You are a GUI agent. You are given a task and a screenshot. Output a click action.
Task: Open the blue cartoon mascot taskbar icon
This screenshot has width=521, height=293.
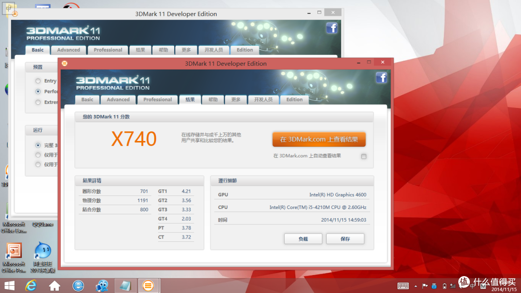pyautogui.click(x=102, y=286)
